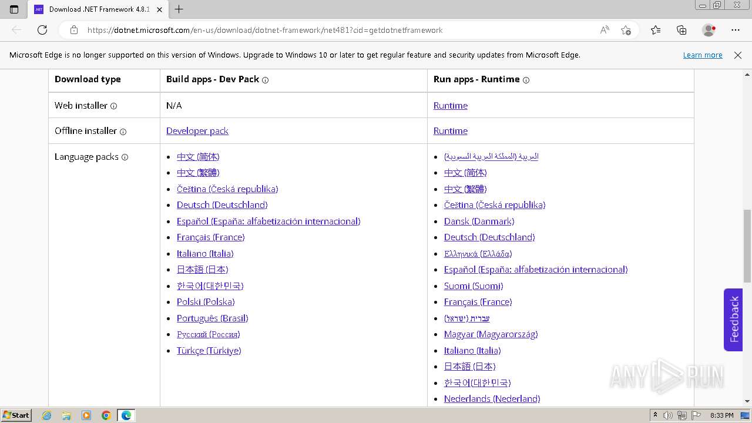The width and height of the screenshot is (752, 423).
Task: Select the Download .NET Framework tab
Action: 99,9
